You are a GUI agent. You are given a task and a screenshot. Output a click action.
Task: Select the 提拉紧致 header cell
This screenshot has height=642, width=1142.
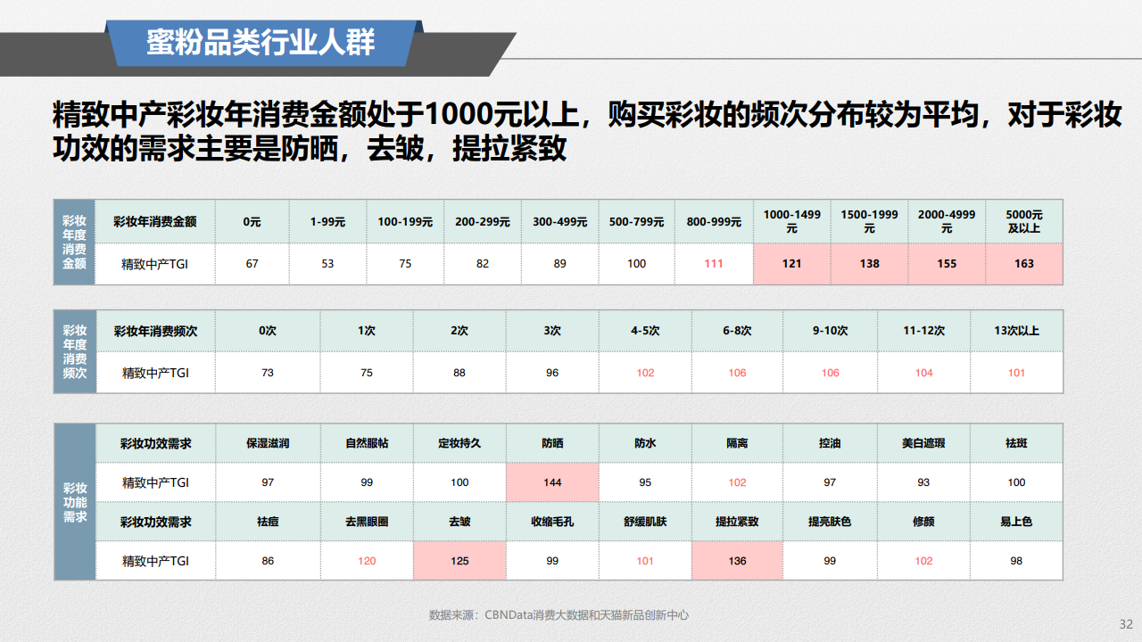coord(737,522)
